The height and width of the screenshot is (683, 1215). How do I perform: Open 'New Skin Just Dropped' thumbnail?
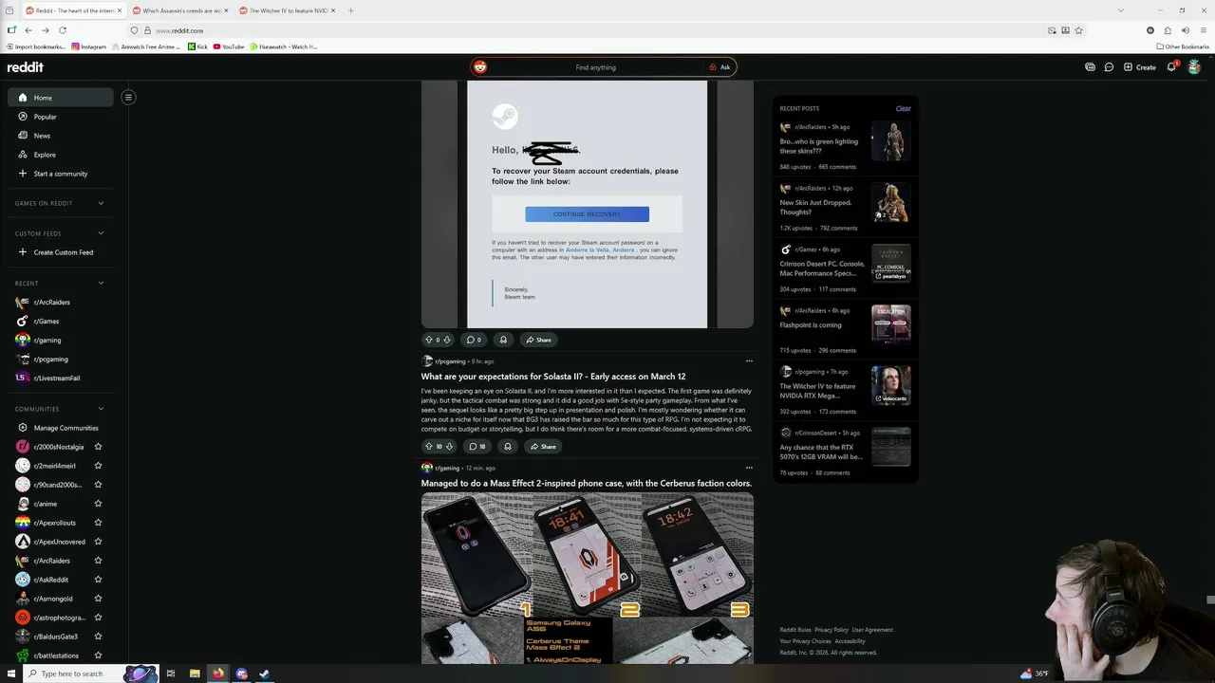pos(890,202)
